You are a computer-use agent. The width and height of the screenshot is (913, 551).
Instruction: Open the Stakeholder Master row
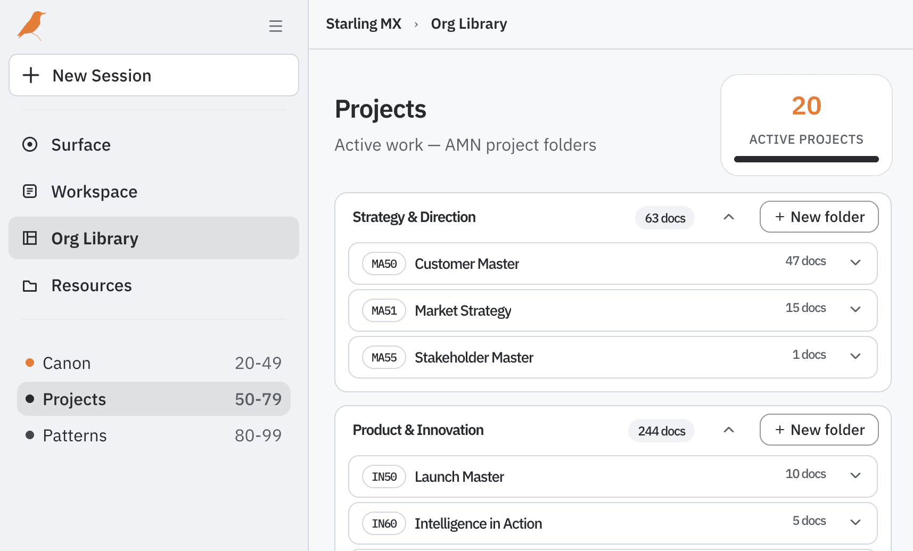click(x=613, y=357)
